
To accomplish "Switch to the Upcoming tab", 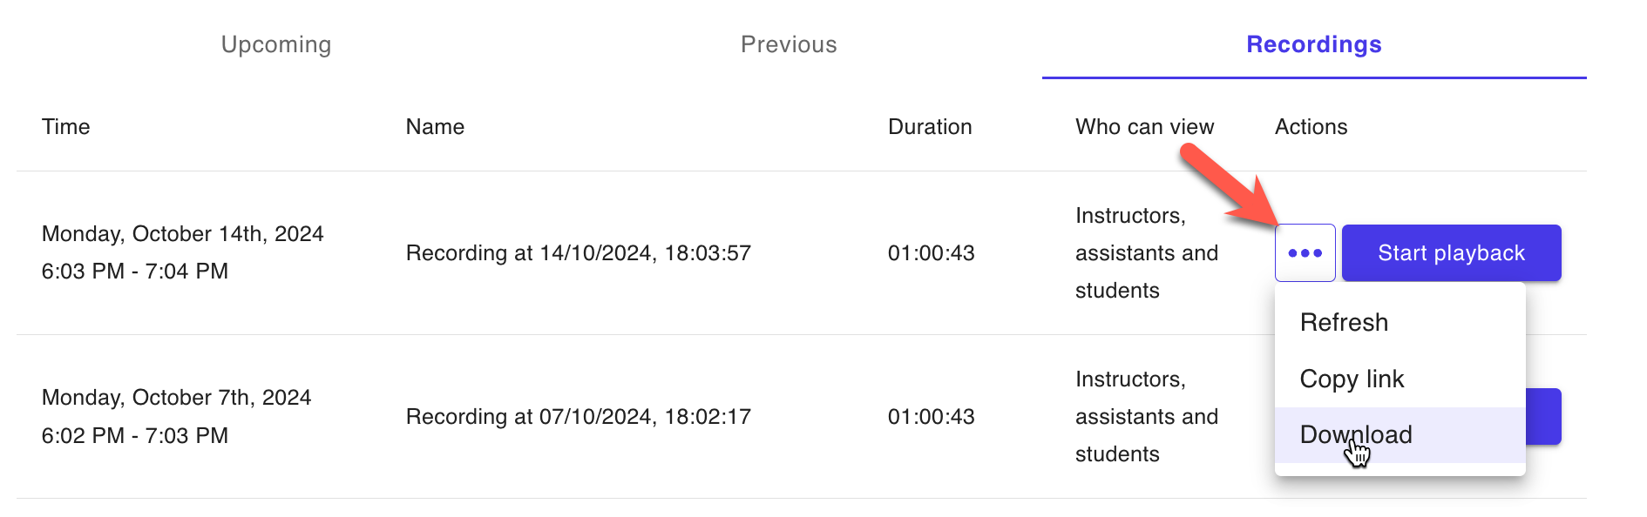I will pos(276,44).
